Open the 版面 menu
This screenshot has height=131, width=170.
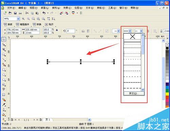point(45,8)
